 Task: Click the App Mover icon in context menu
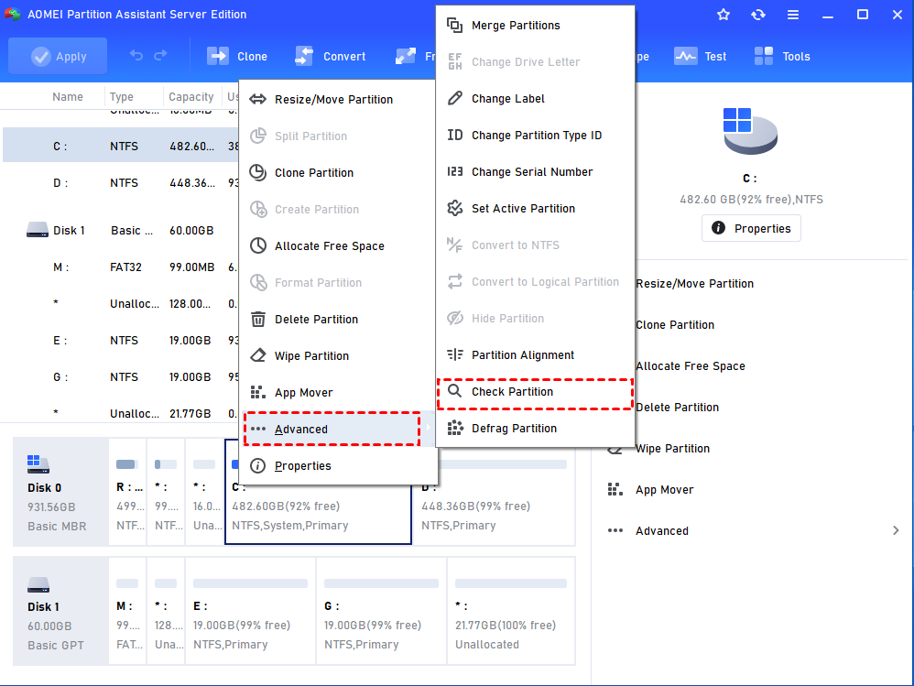click(x=257, y=392)
